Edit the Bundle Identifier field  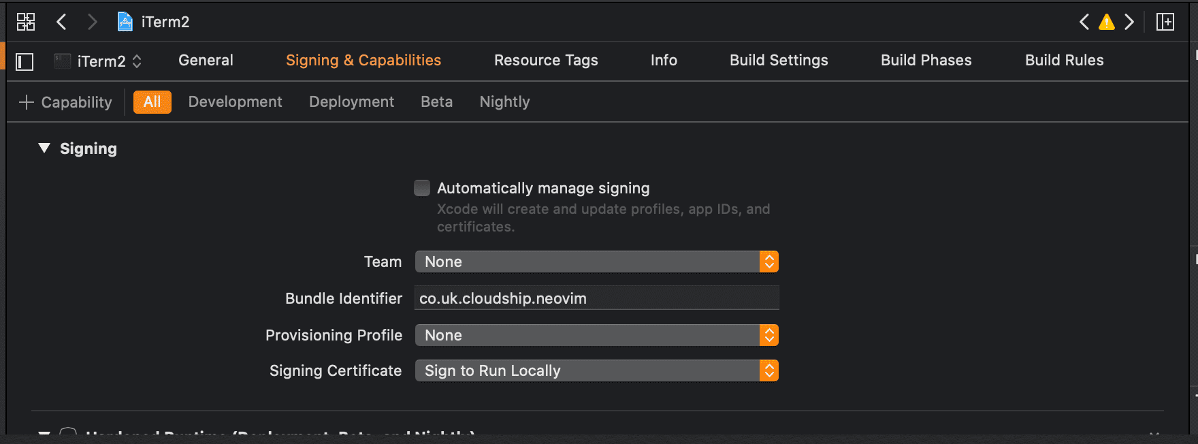pos(597,298)
